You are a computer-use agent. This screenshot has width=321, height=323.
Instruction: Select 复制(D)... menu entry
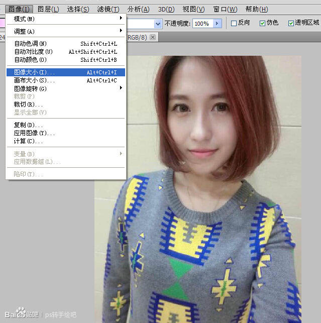(66, 125)
